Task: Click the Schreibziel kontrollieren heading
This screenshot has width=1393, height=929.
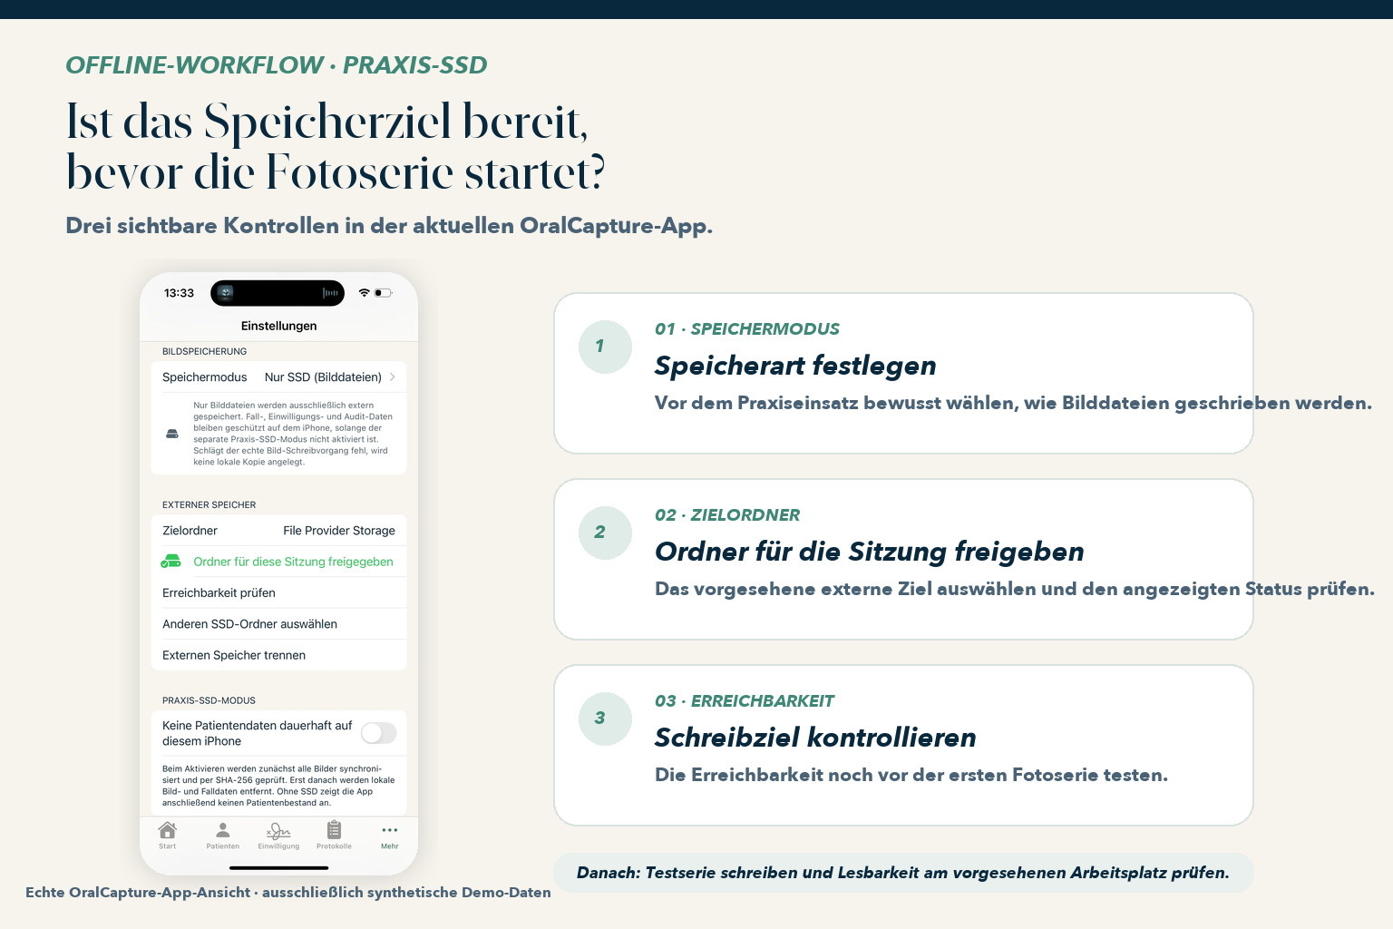Action: pyautogui.click(x=815, y=738)
